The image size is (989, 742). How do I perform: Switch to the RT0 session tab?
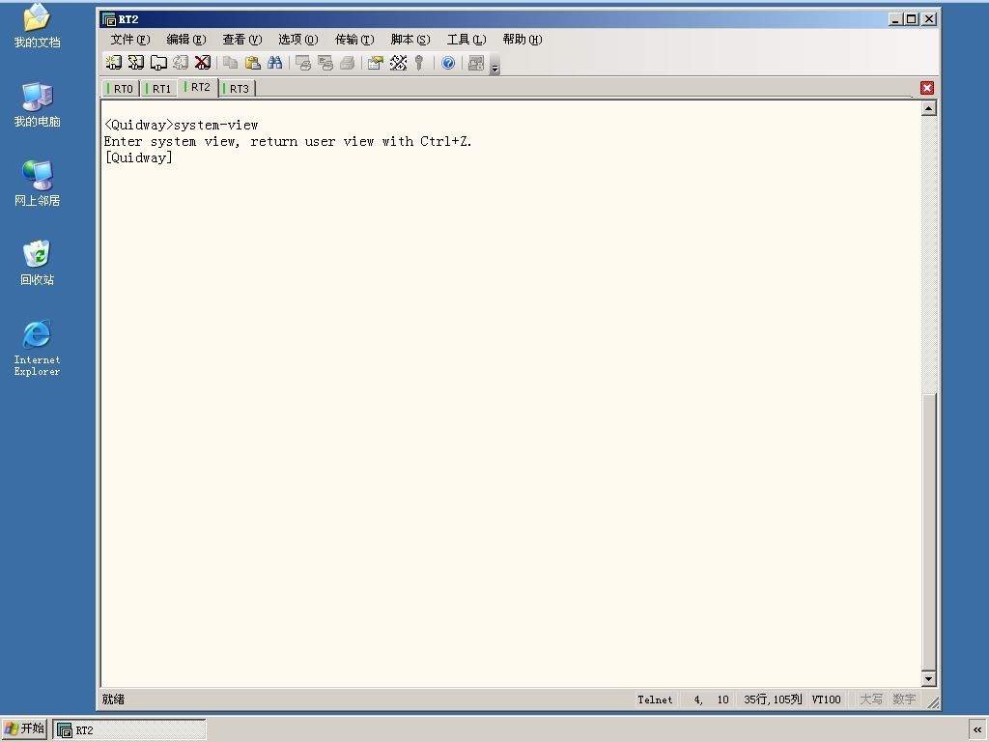121,88
